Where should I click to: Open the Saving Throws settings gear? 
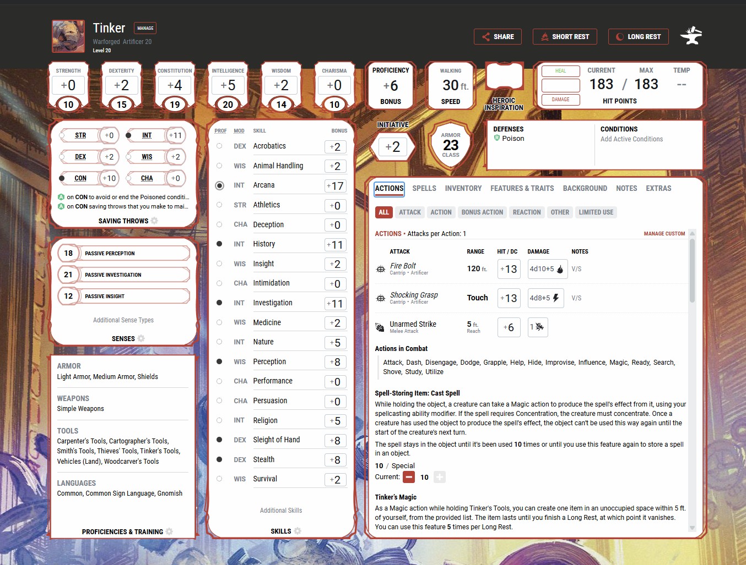click(x=155, y=221)
